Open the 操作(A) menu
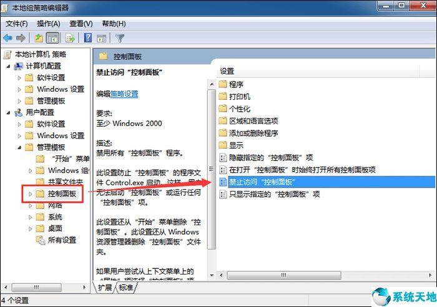The width and height of the screenshot is (437, 307). (49, 24)
